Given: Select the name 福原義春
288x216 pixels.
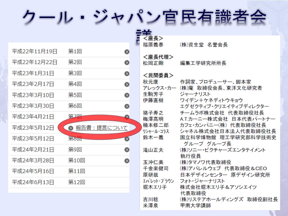Looking at the screenshot, I should tap(153, 45).
